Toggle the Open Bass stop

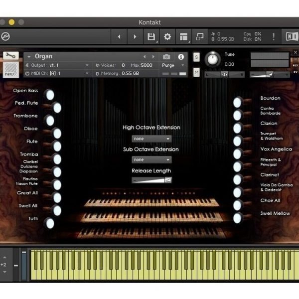point(50,95)
